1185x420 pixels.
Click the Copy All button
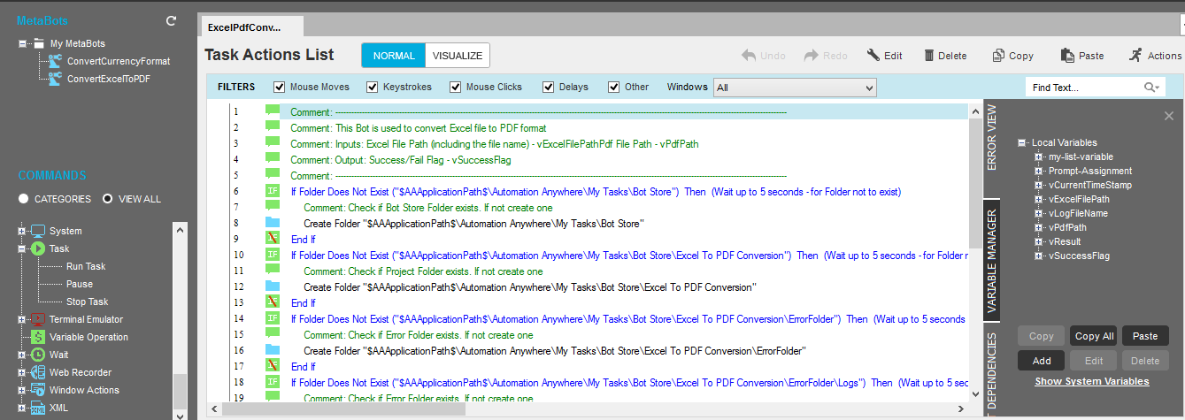(1093, 336)
